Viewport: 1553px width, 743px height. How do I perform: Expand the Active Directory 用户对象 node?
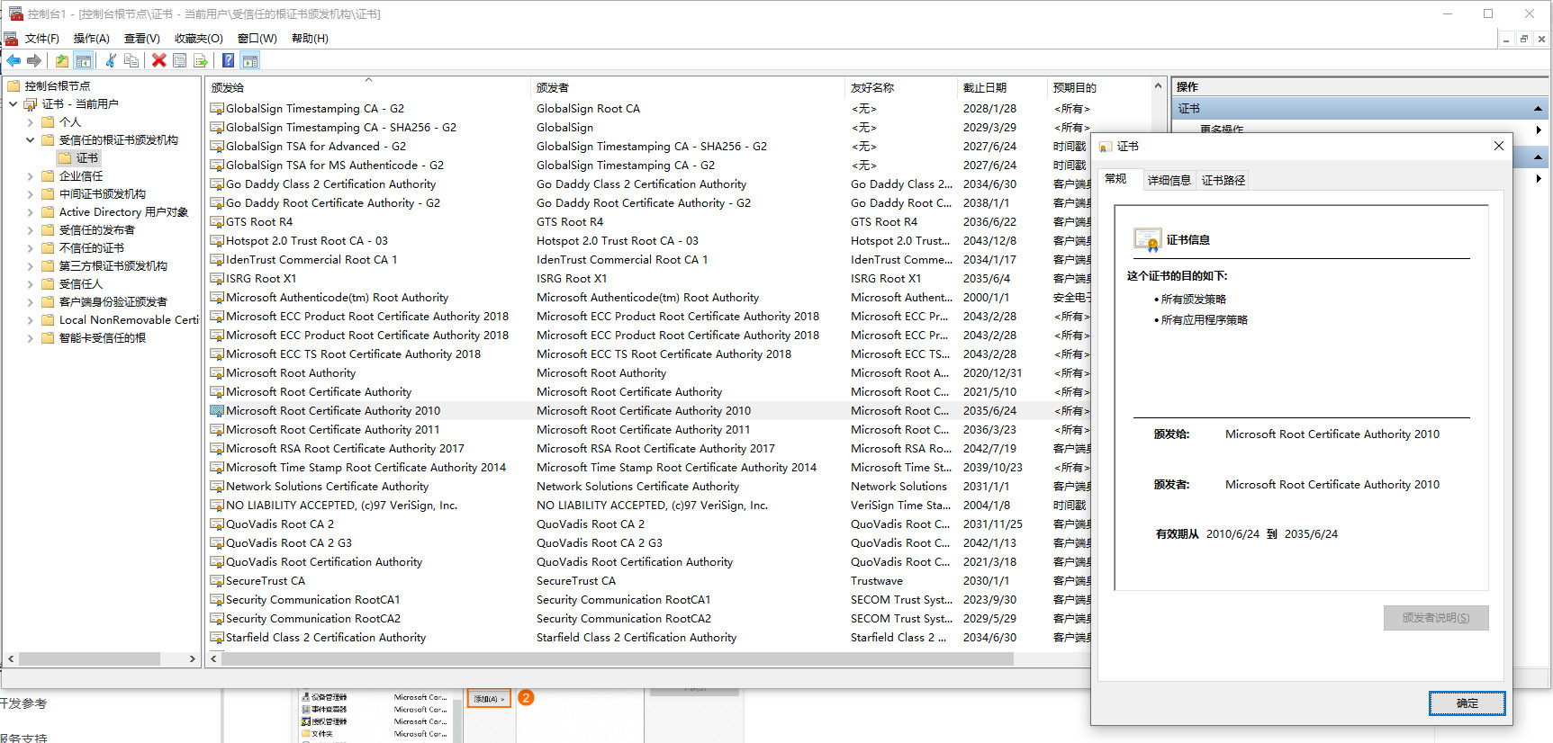click(x=31, y=211)
